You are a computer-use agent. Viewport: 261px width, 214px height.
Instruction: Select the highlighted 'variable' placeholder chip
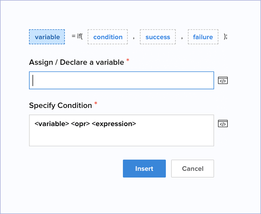pos(47,37)
